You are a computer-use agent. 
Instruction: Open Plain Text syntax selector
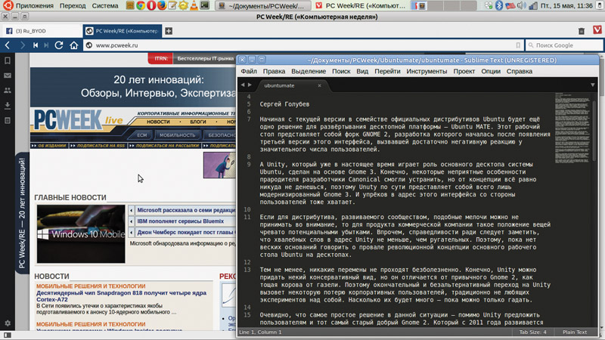(x=575, y=332)
